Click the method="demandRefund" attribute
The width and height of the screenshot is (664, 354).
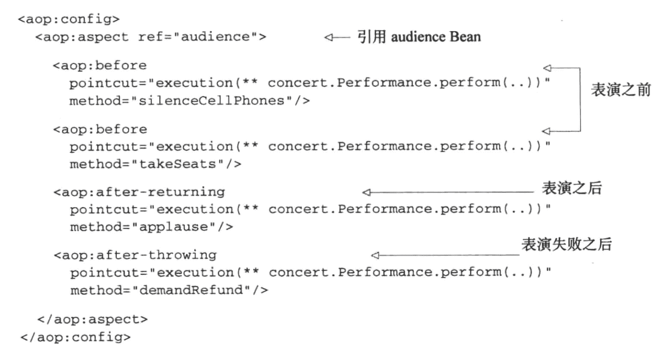pos(169,290)
